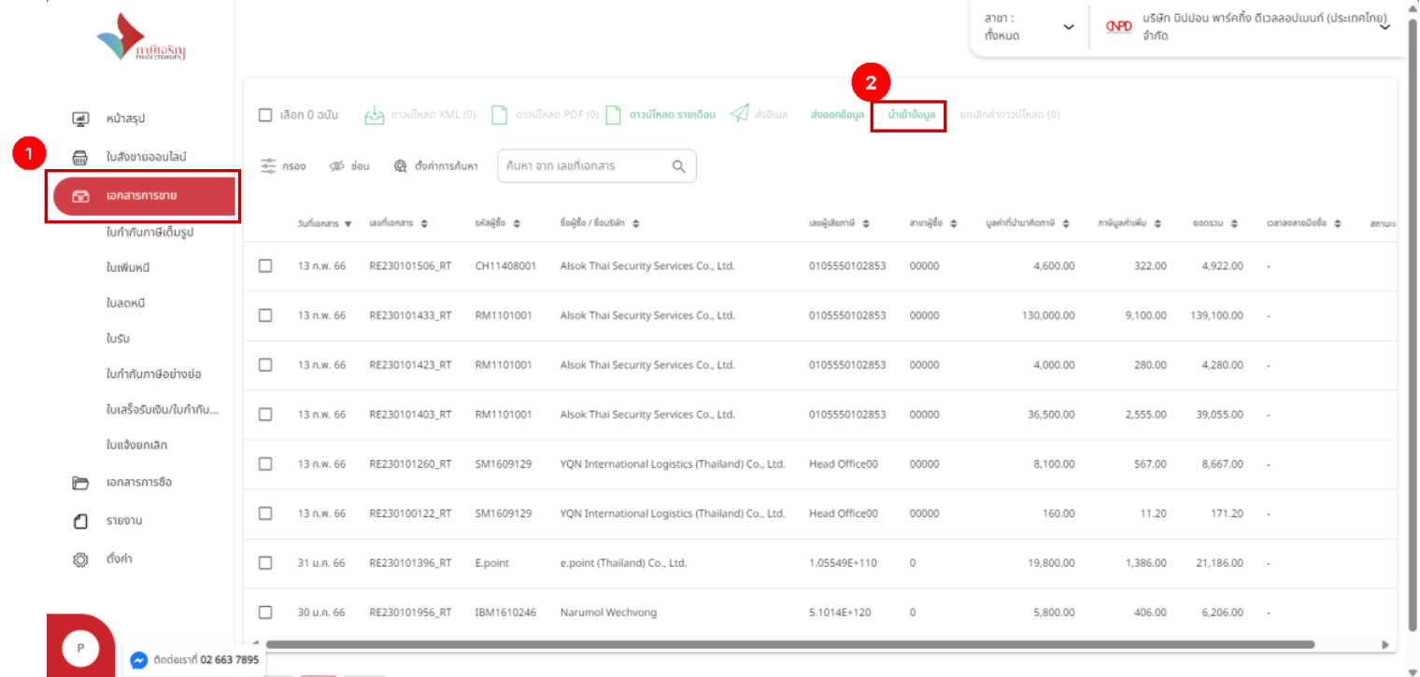Screen dimensions: 1420x677
Task: Check the row RE230101433_RT checkbox
Action: click(265, 316)
